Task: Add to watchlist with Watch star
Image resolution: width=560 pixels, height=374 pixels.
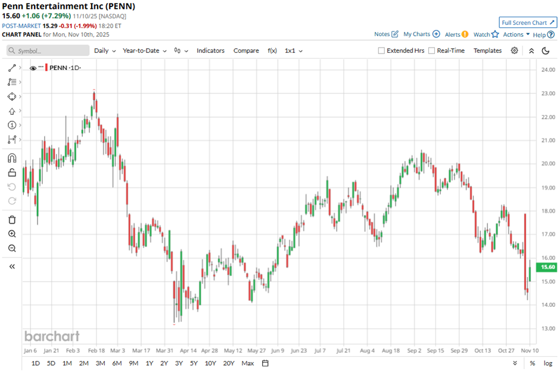Action: click(486, 34)
